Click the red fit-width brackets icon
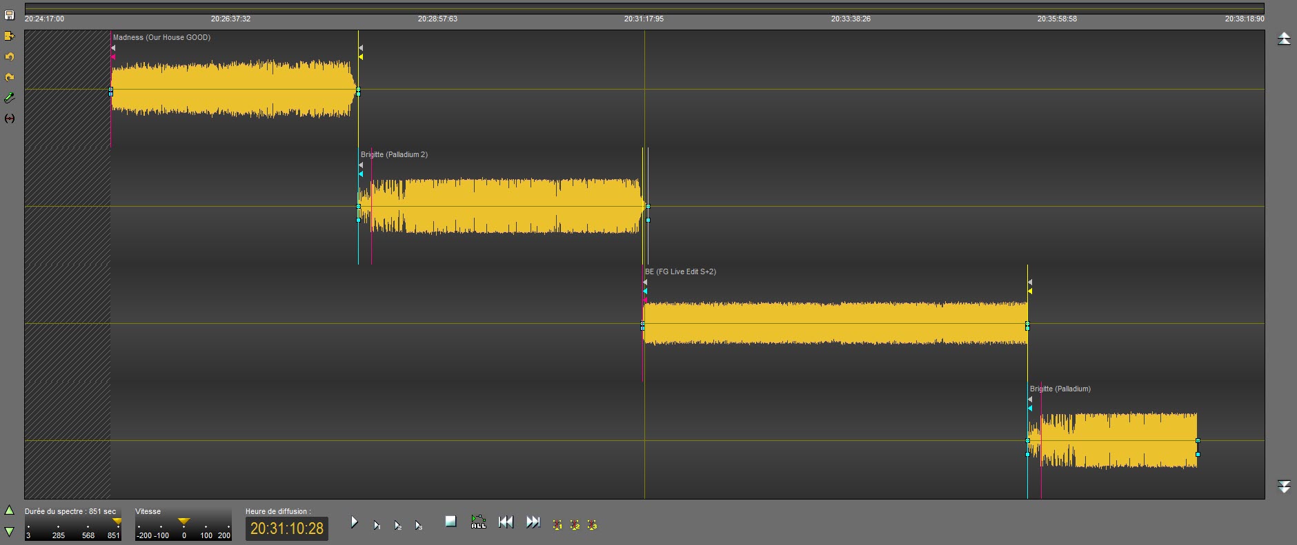The height and width of the screenshot is (545, 1297). coord(10,119)
